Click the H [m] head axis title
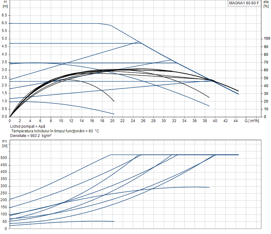The image size is (271, 234). [5, 4]
